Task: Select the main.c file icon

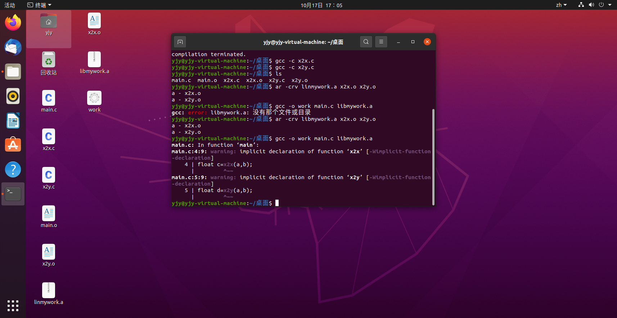Action: pyautogui.click(x=49, y=101)
